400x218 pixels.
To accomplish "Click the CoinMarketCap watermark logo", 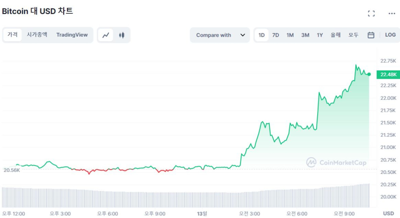I will point(336,162).
